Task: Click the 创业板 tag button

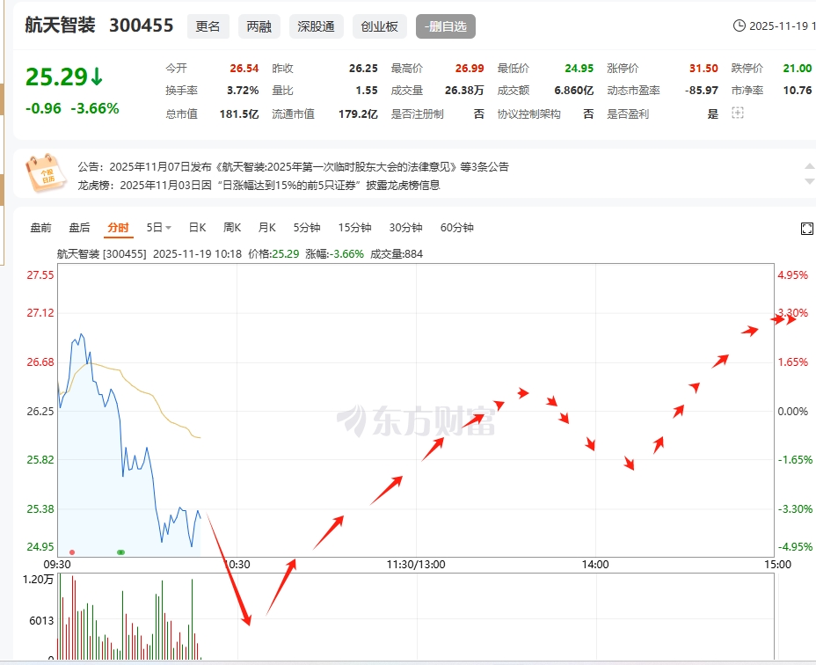Action: [379, 26]
